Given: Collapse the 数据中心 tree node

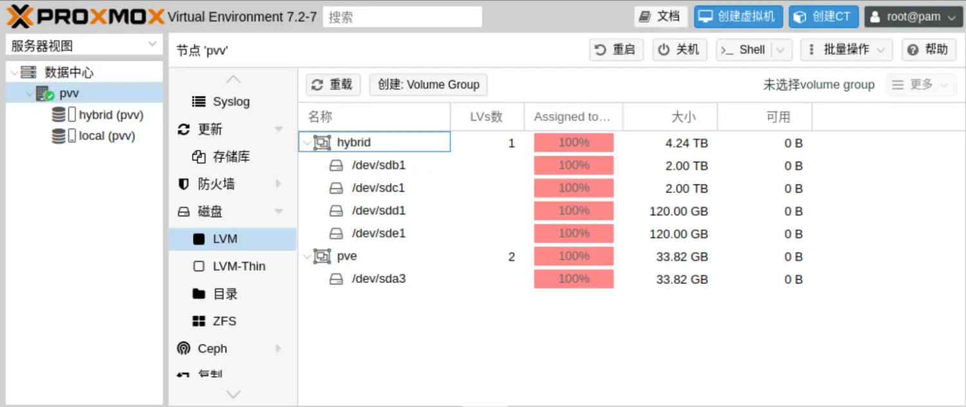Looking at the screenshot, I should coord(14,73).
